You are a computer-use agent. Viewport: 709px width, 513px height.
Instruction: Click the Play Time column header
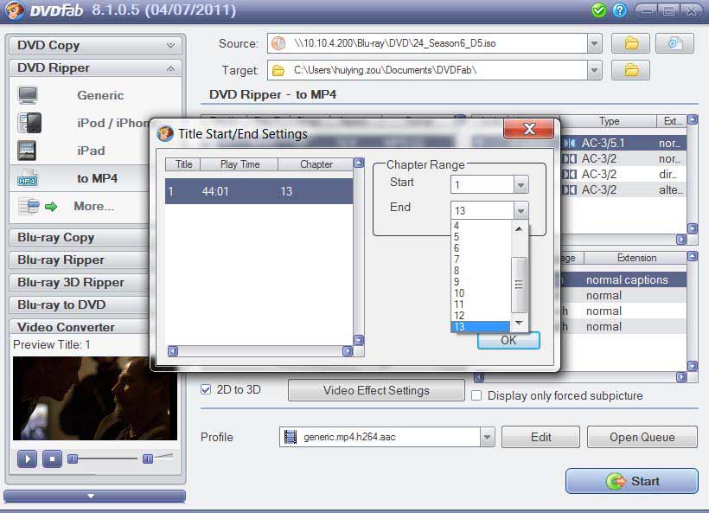240,164
